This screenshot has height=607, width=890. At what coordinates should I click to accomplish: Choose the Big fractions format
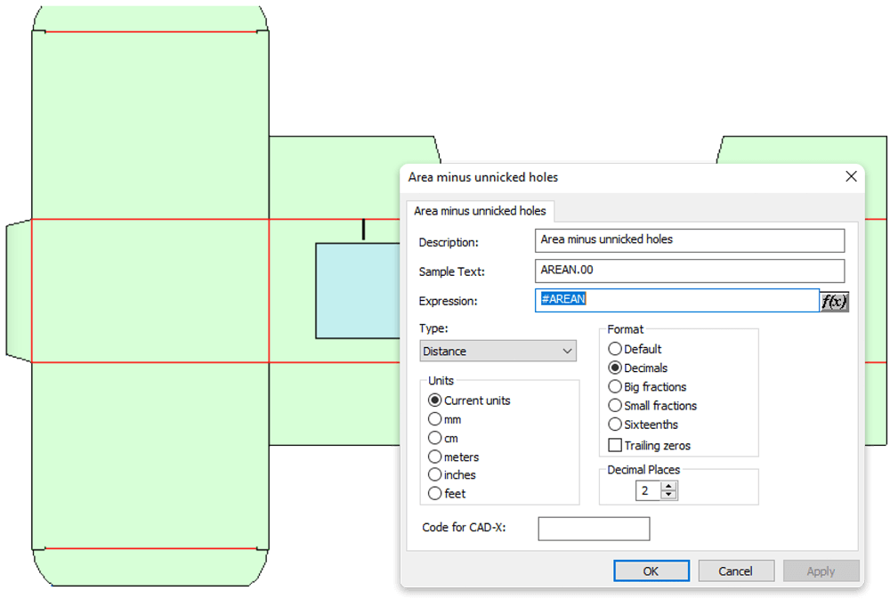click(615, 386)
